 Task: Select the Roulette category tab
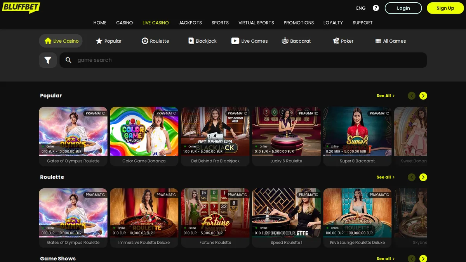coord(155,41)
